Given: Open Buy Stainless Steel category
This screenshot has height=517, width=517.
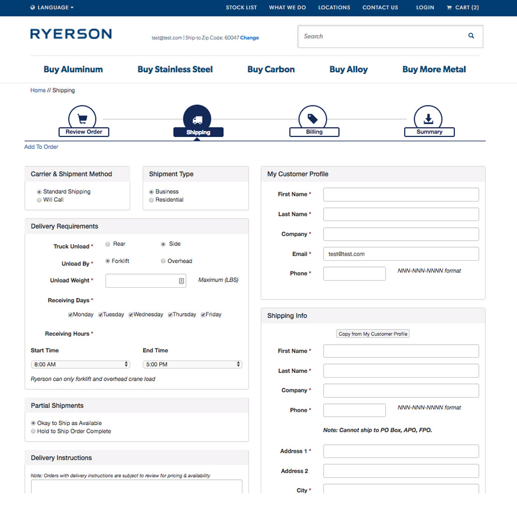Looking at the screenshot, I should [x=175, y=69].
